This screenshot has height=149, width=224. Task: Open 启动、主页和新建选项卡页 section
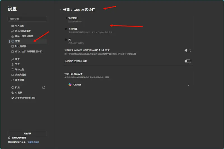click(x=27, y=52)
